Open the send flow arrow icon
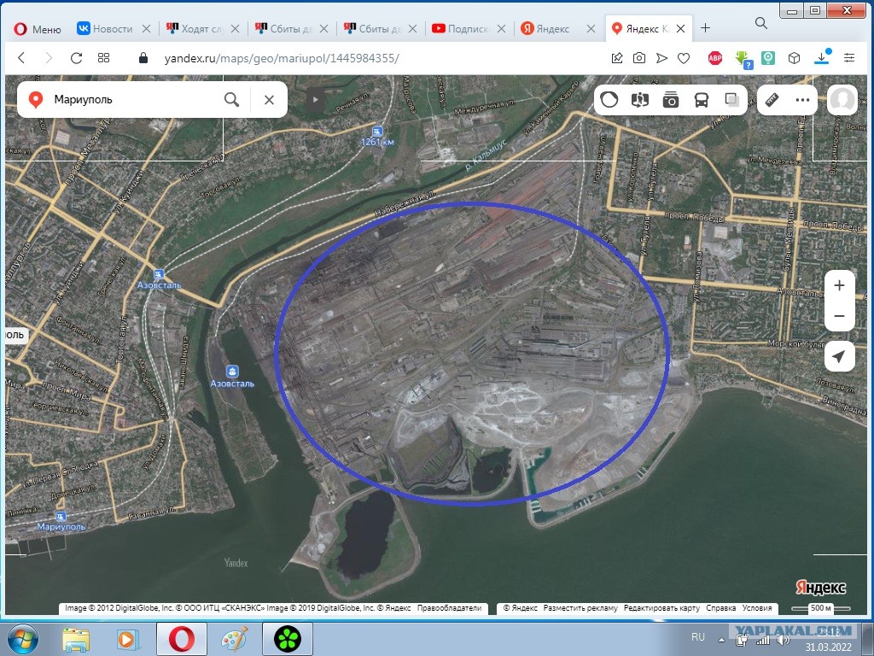The width and height of the screenshot is (874, 656). pyautogui.click(x=661, y=58)
